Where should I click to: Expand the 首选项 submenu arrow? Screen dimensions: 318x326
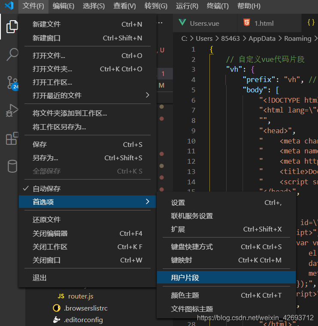pos(148,201)
